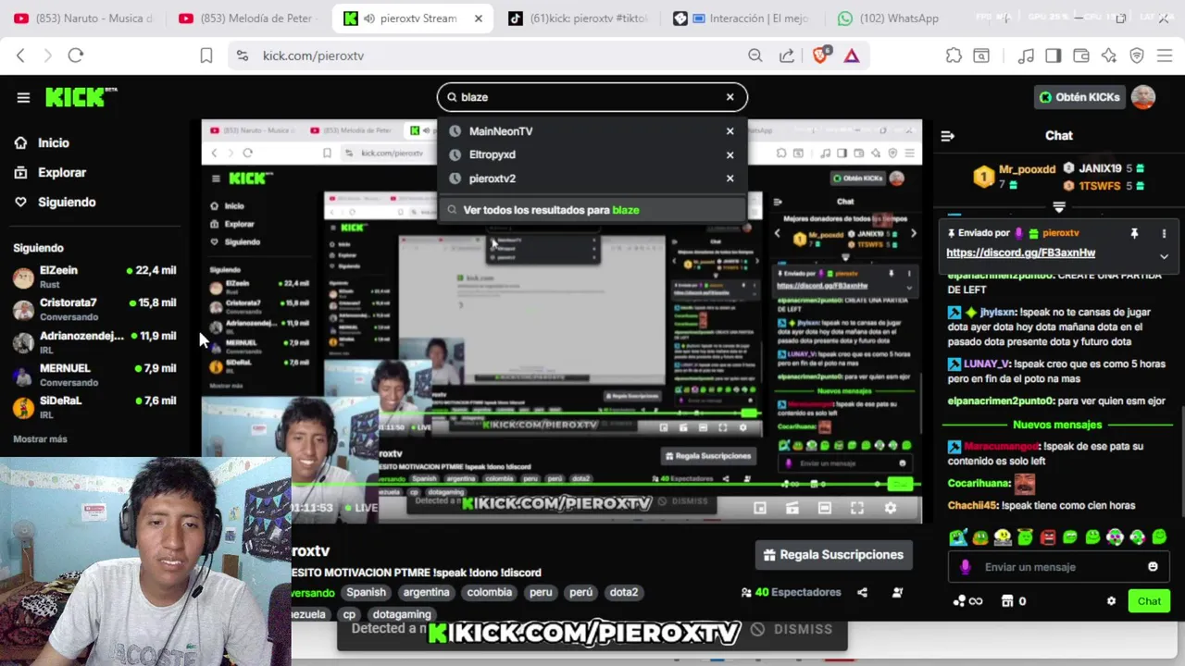Image resolution: width=1185 pixels, height=666 pixels.
Task: Click the green Chat send button
Action: [1149, 601]
